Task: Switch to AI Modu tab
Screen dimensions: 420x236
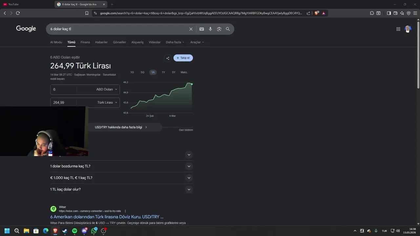Action: [56, 42]
